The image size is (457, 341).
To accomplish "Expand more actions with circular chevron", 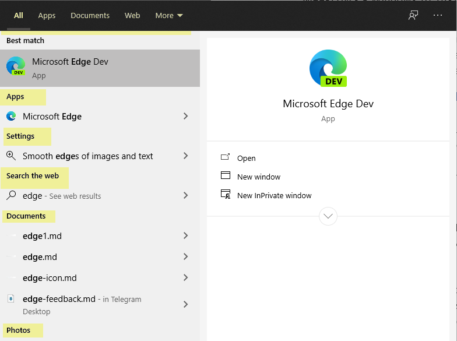I will click(328, 216).
